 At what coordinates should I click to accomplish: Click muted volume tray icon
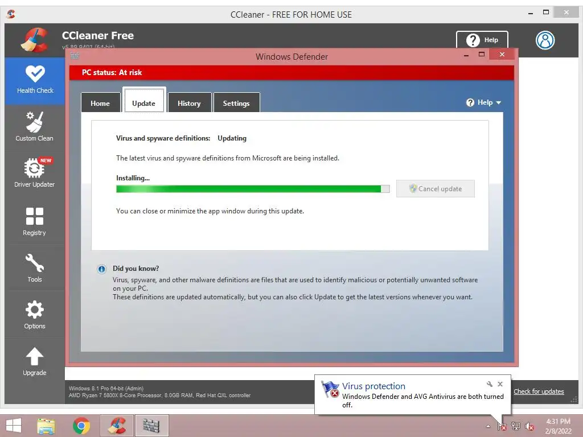tap(529, 426)
